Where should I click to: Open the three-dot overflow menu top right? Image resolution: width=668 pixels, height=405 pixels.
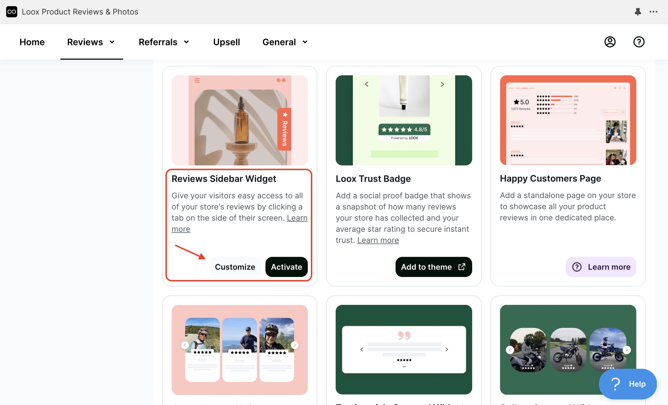654,12
